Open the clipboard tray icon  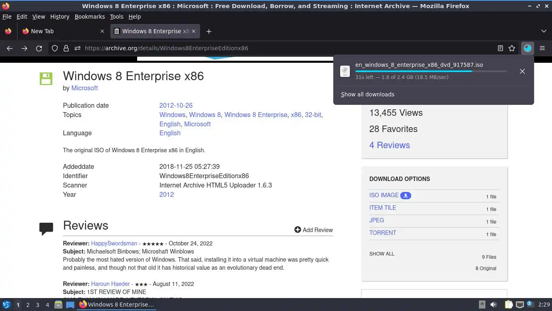(x=509, y=305)
